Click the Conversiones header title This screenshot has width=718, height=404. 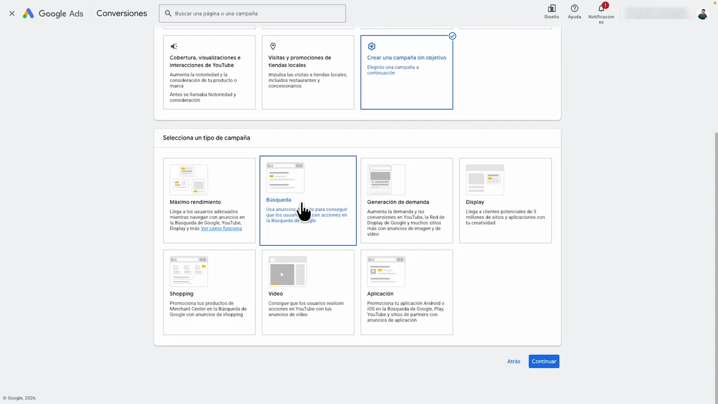pos(122,13)
